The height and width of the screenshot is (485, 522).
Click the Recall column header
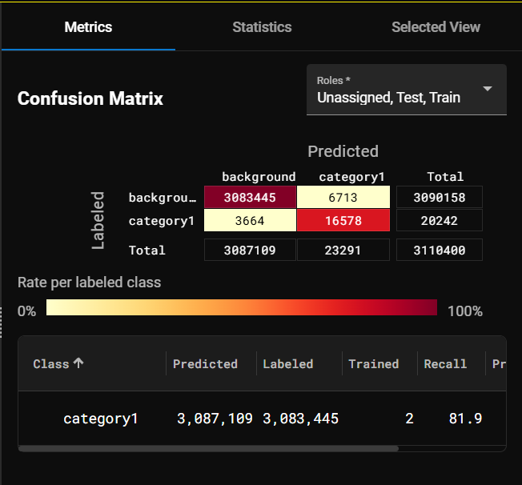pyautogui.click(x=445, y=363)
